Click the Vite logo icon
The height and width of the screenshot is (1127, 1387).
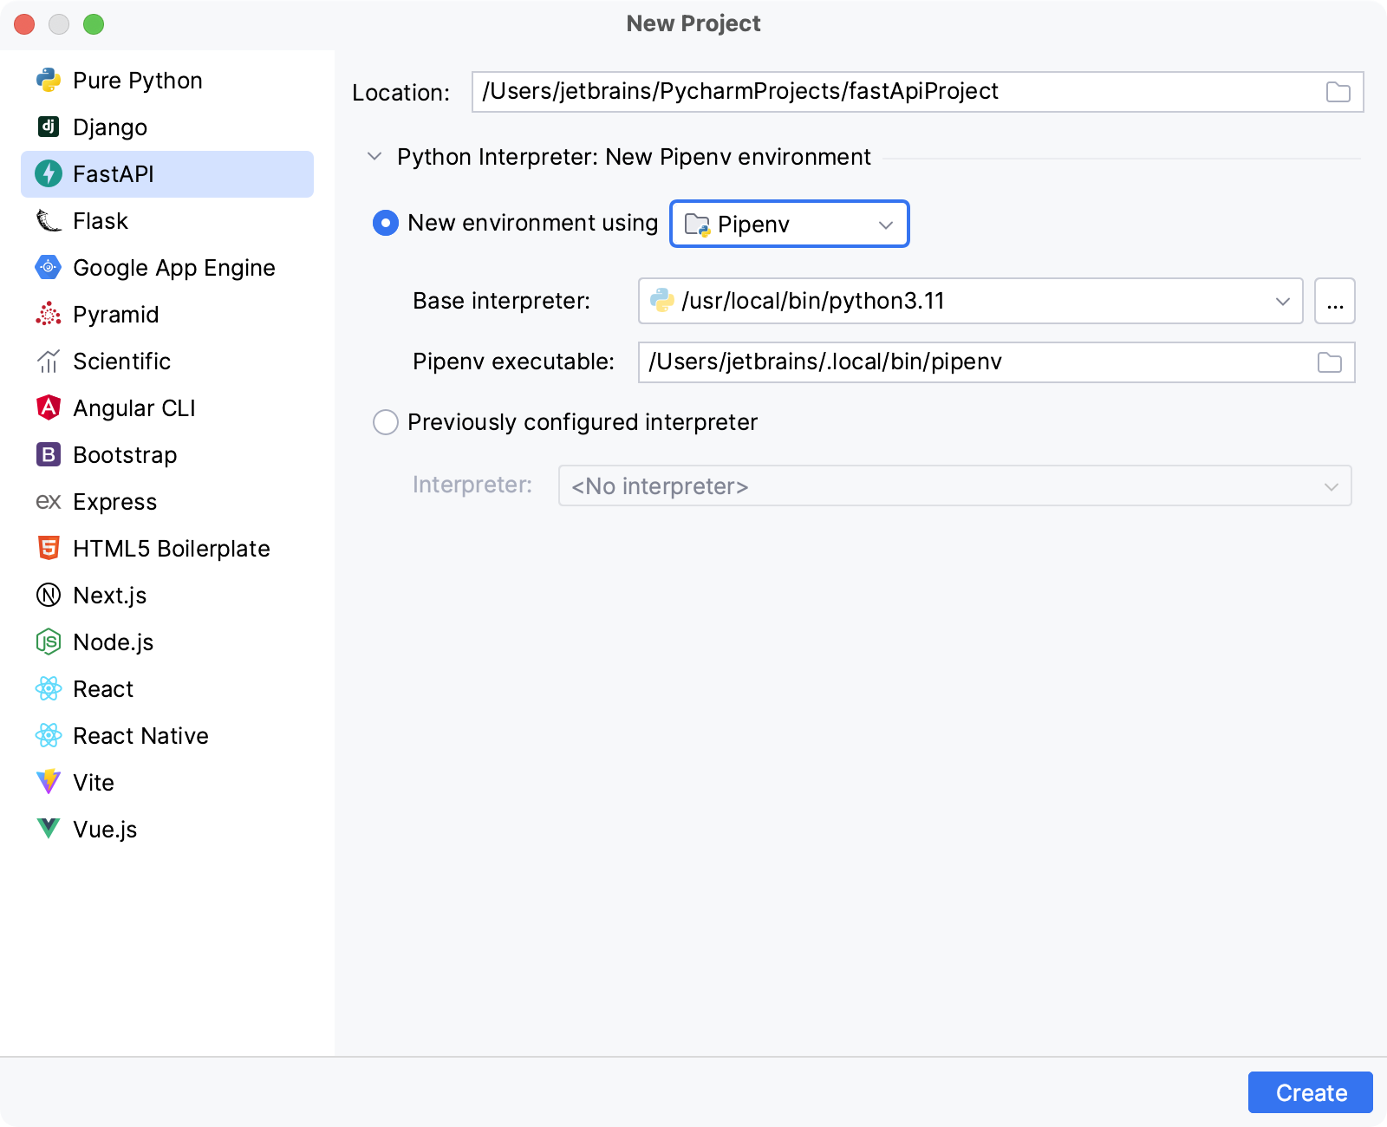coord(49,782)
